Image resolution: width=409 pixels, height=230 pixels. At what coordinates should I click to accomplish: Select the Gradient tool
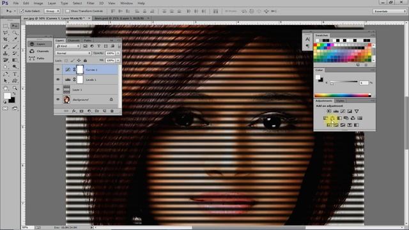(x=15, y=60)
